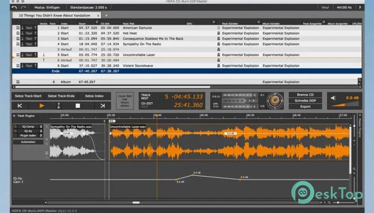Click the 5.9 dB automation point
The image size is (374, 213).
click(x=193, y=175)
